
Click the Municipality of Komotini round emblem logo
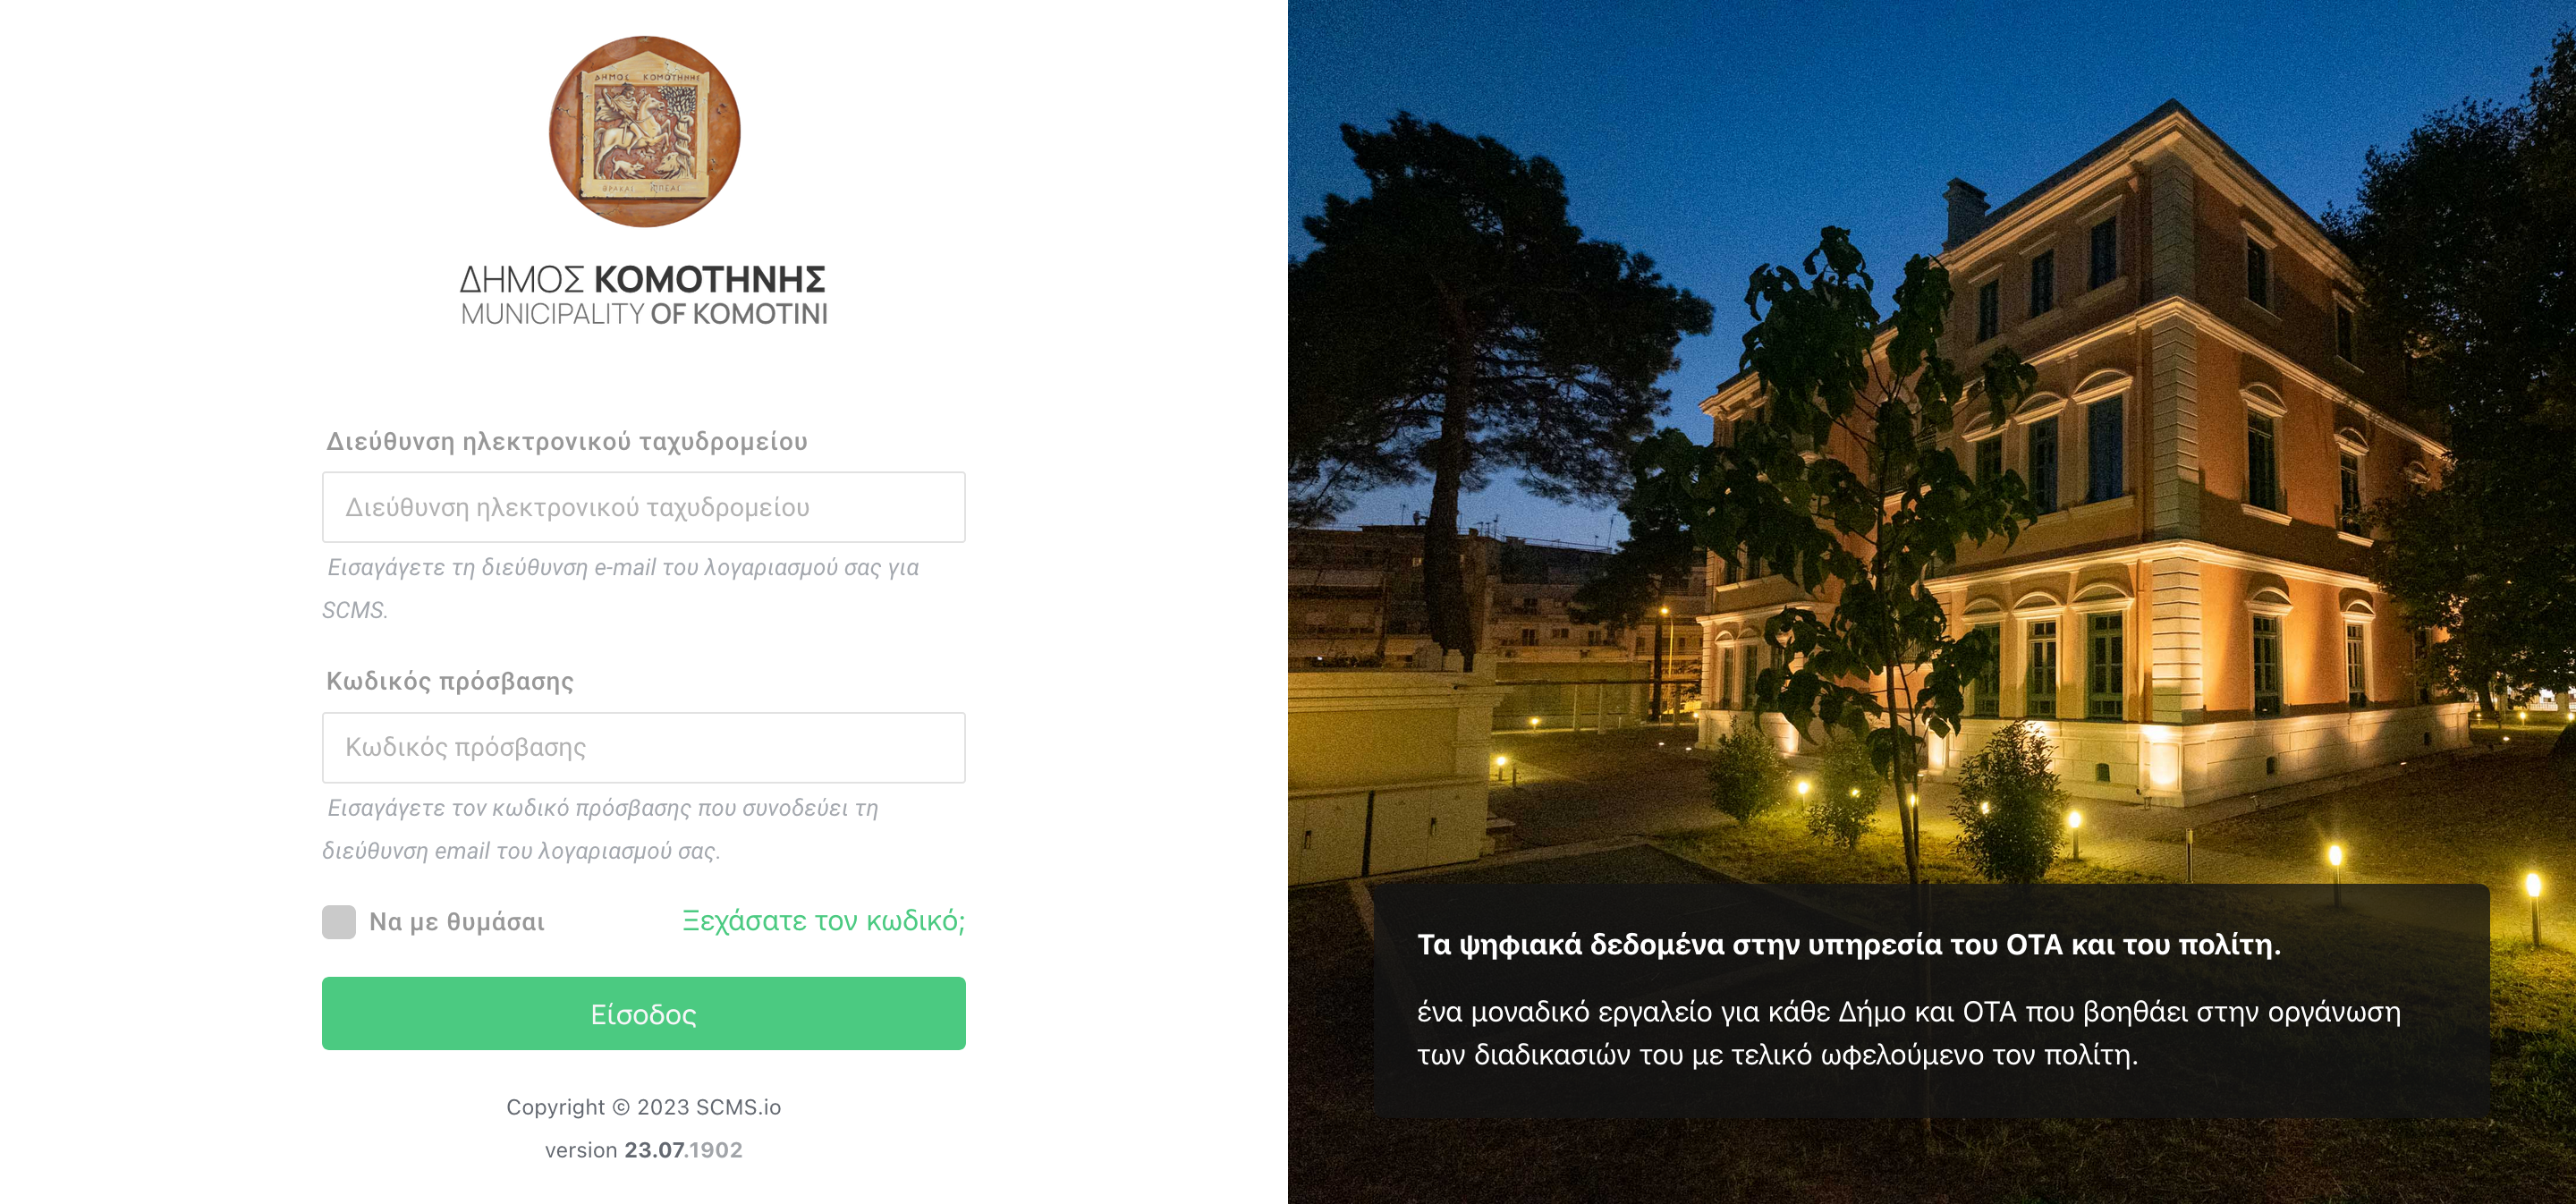644,131
